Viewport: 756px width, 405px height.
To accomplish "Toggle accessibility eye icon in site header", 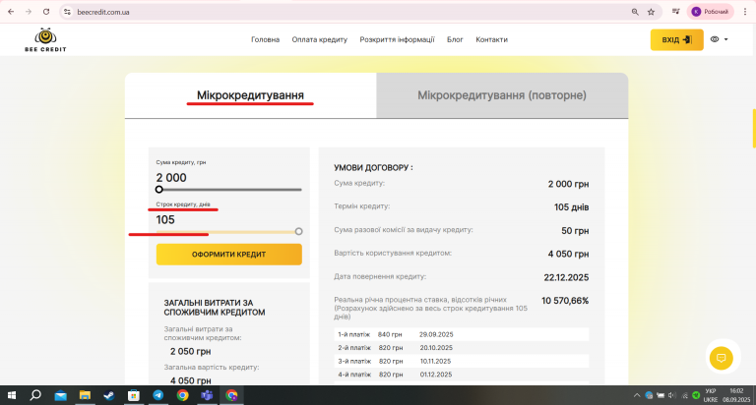I will coord(715,39).
